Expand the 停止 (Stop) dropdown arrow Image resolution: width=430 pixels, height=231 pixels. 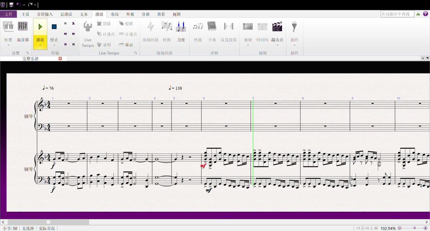54,45
